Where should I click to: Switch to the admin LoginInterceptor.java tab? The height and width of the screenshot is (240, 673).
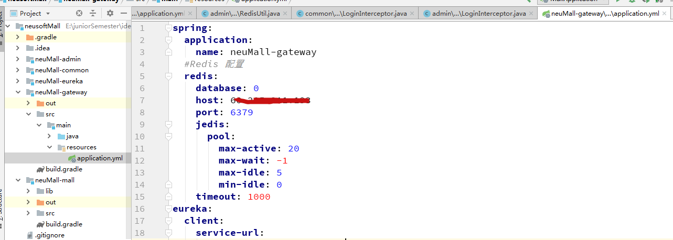click(x=475, y=13)
